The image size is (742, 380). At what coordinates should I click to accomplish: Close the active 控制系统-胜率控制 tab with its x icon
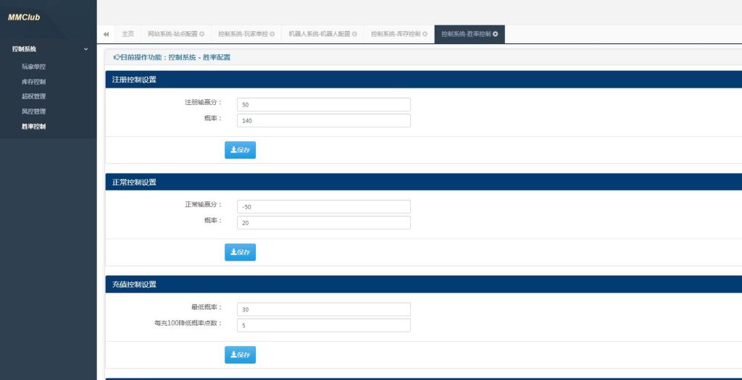click(496, 34)
